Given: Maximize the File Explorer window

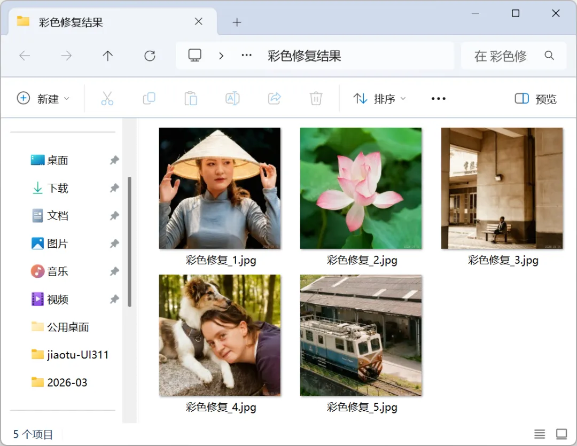Looking at the screenshot, I should [x=516, y=13].
